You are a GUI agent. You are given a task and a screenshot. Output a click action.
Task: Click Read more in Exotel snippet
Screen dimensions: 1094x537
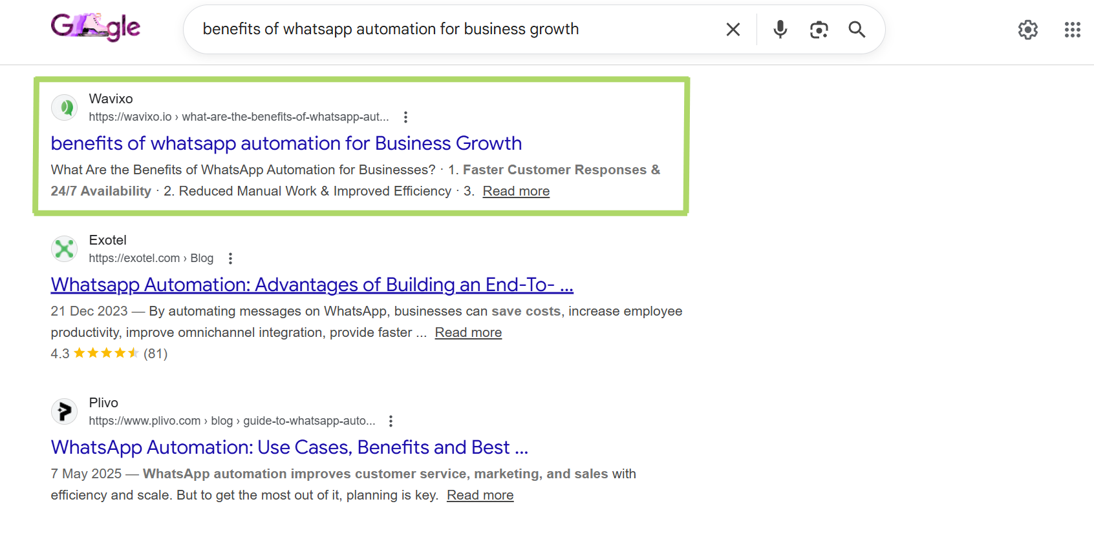coord(468,332)
